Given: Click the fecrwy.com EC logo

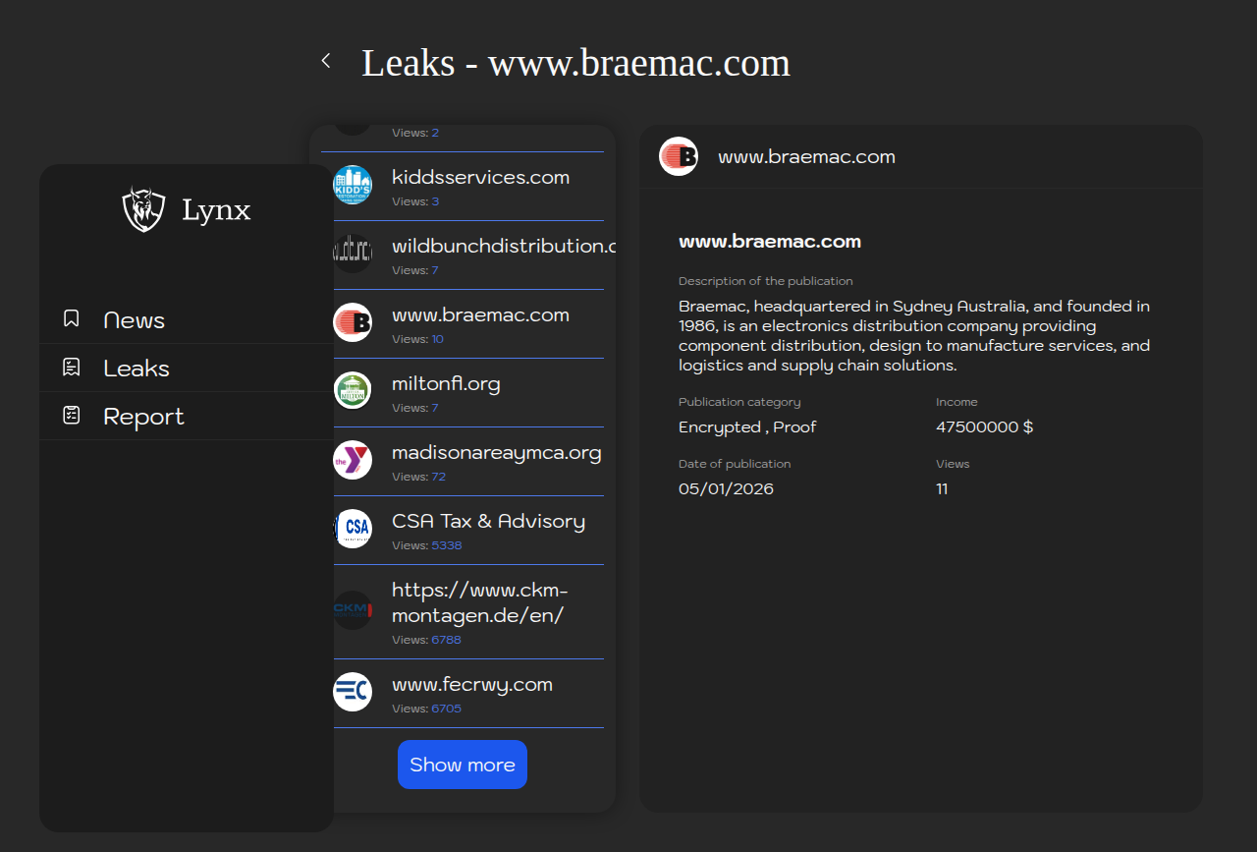Looking at the screenshot, I should pos(353,692).
